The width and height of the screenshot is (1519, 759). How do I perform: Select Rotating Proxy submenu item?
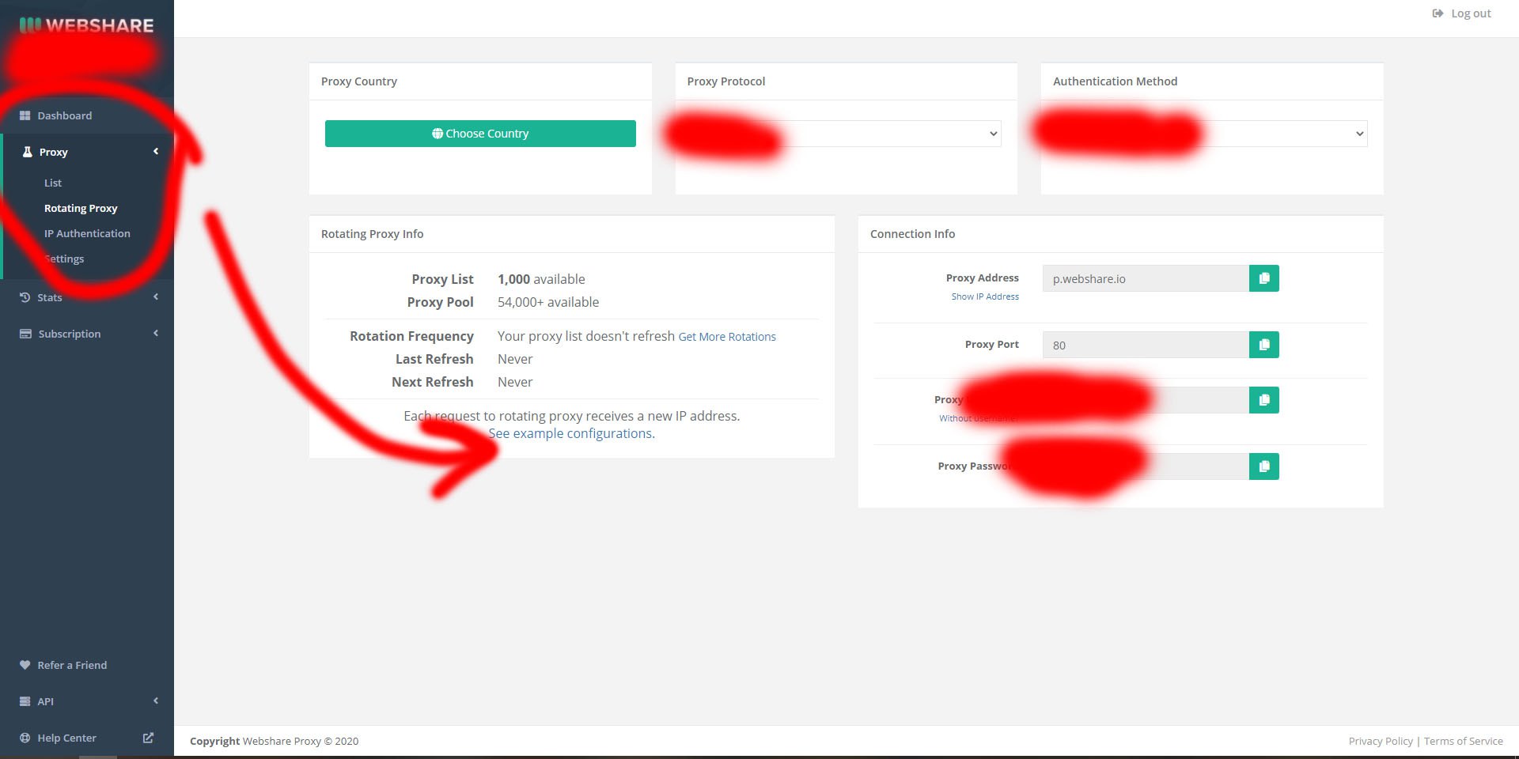pyautogui.click(x=81, y=208)
